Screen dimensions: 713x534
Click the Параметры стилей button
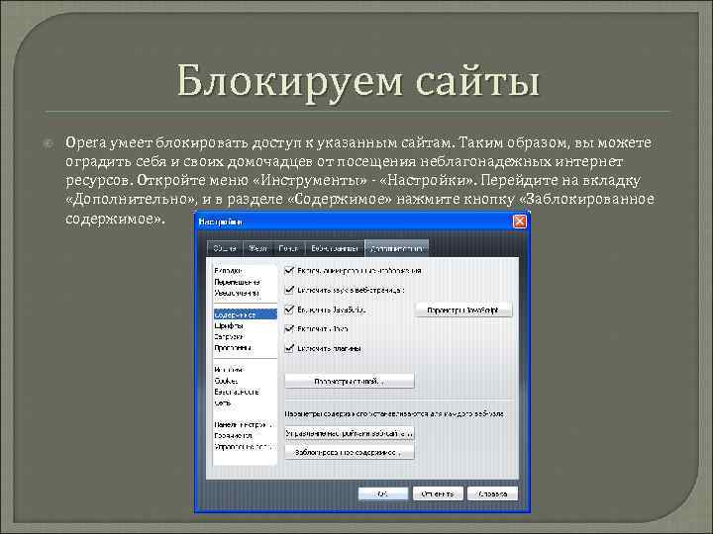click(350, 381)
